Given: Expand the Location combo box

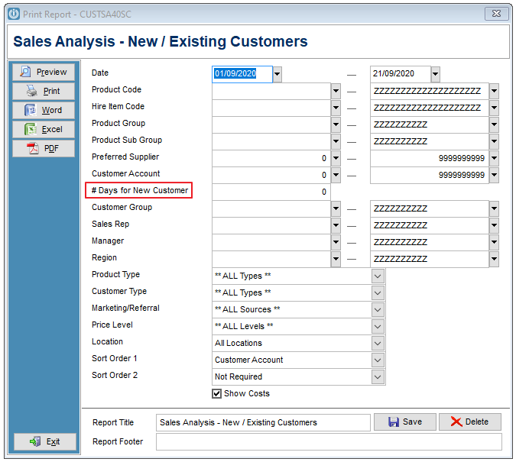Looking at the screenshot, I should 378,344.
